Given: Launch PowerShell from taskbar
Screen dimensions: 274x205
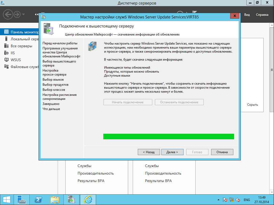Looking at the screenshot, I should click(x=38, y=200).
